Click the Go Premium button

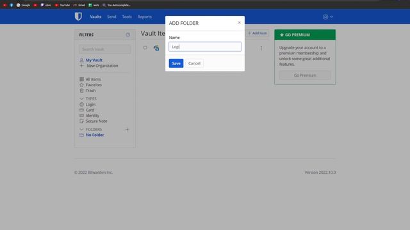click(305, 75)
